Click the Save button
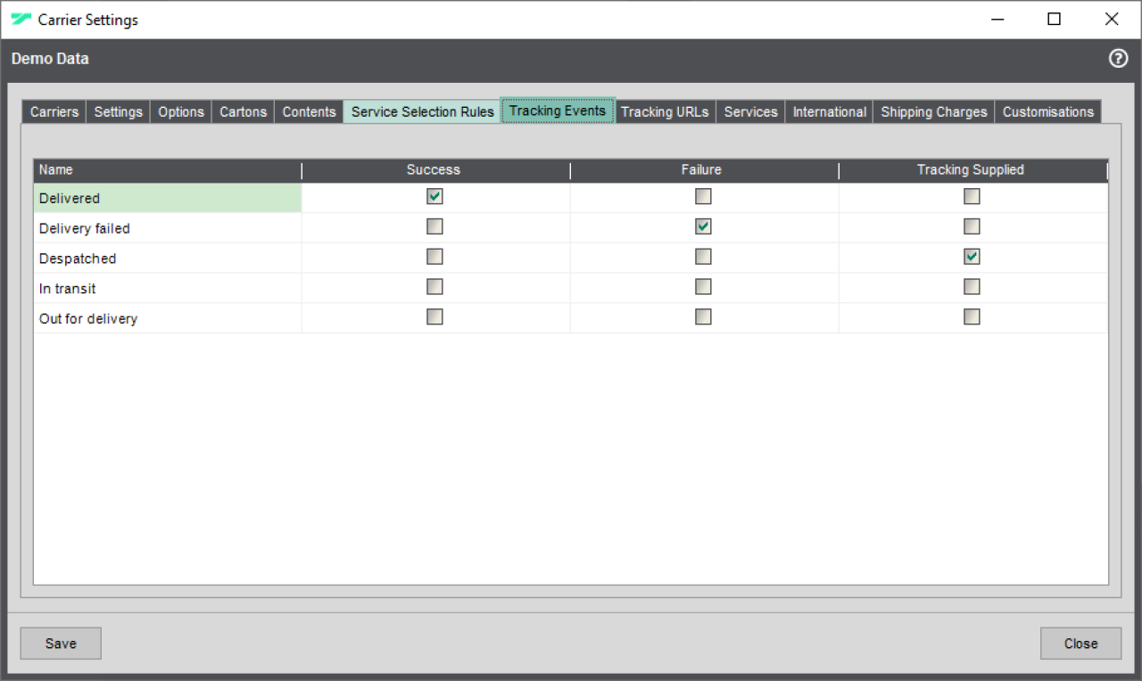Viewport: 1142px width, 681px height. [x=61, y=644]
